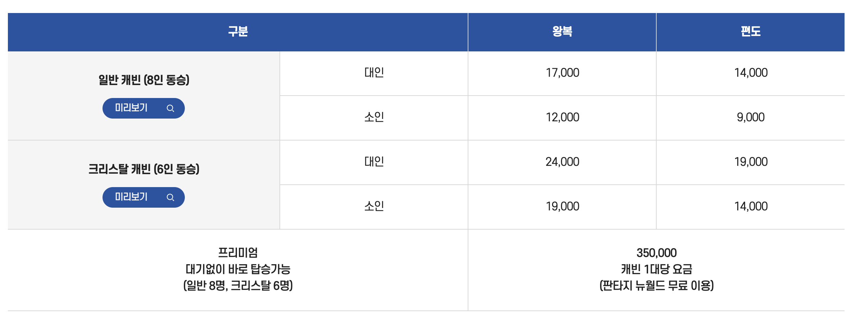Image resolution: width=849 pixels, height=318 pixels.
Task: Open 일반 캐빈 preview with 미리보기 button
Action: [143, 108]
